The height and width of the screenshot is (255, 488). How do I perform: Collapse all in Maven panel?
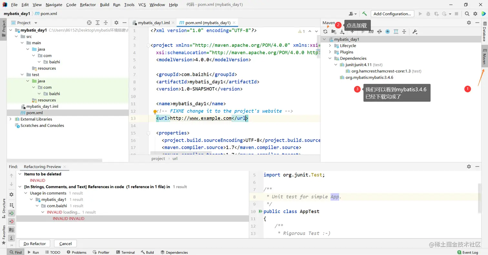[404, 32]
